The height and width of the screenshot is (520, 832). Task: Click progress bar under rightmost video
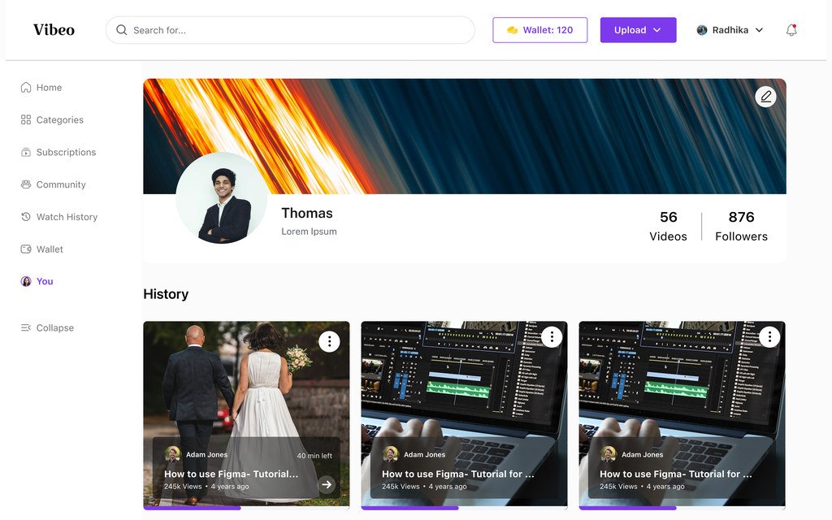pyautogui.click(x=682, y=508)
